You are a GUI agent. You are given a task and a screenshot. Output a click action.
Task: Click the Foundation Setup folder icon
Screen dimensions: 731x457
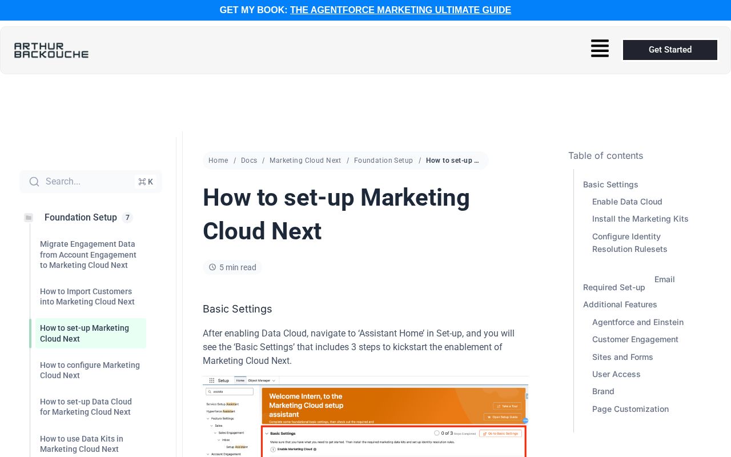(x=29, y=218)
